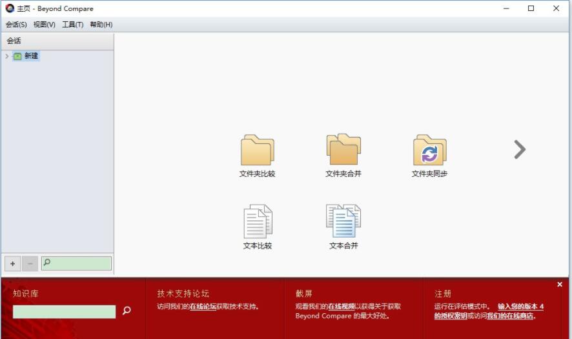The width and height of the screenshot is (572, 339).
Task: Show more session types with right chevron
Action: click(520, 150)
